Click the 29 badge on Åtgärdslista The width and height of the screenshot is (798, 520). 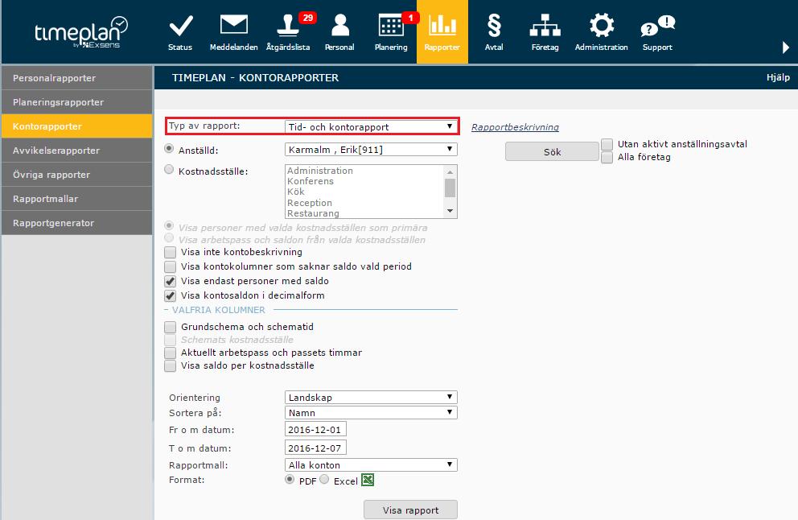tap(307, 18)
